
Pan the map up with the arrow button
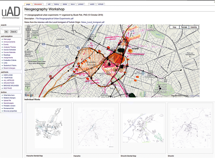pos(28,27)
